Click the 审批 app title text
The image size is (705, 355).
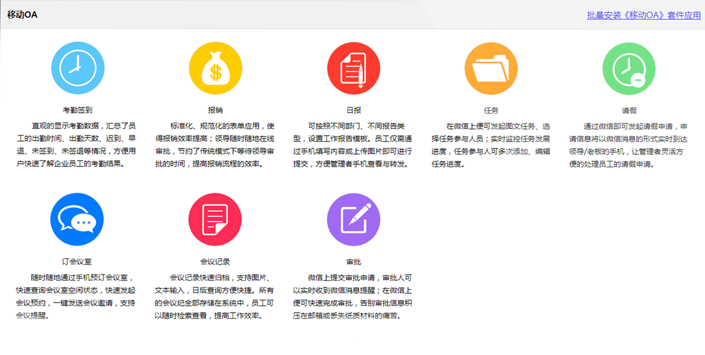(x=354, y=262)
